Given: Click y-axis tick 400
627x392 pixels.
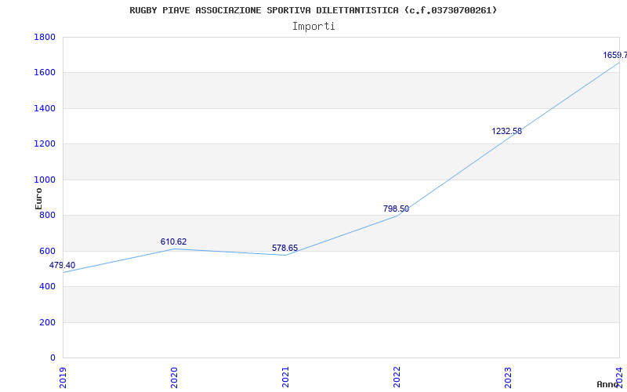Looking at the screenshot, I should 47,287.
